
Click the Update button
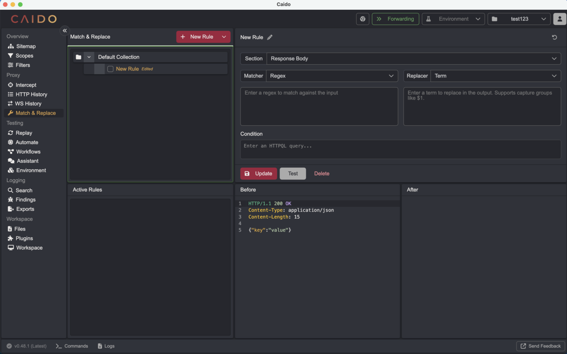click(x=258, y=173)
